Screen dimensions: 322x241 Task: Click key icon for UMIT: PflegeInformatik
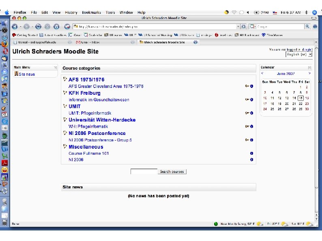[x=247, y=113]
